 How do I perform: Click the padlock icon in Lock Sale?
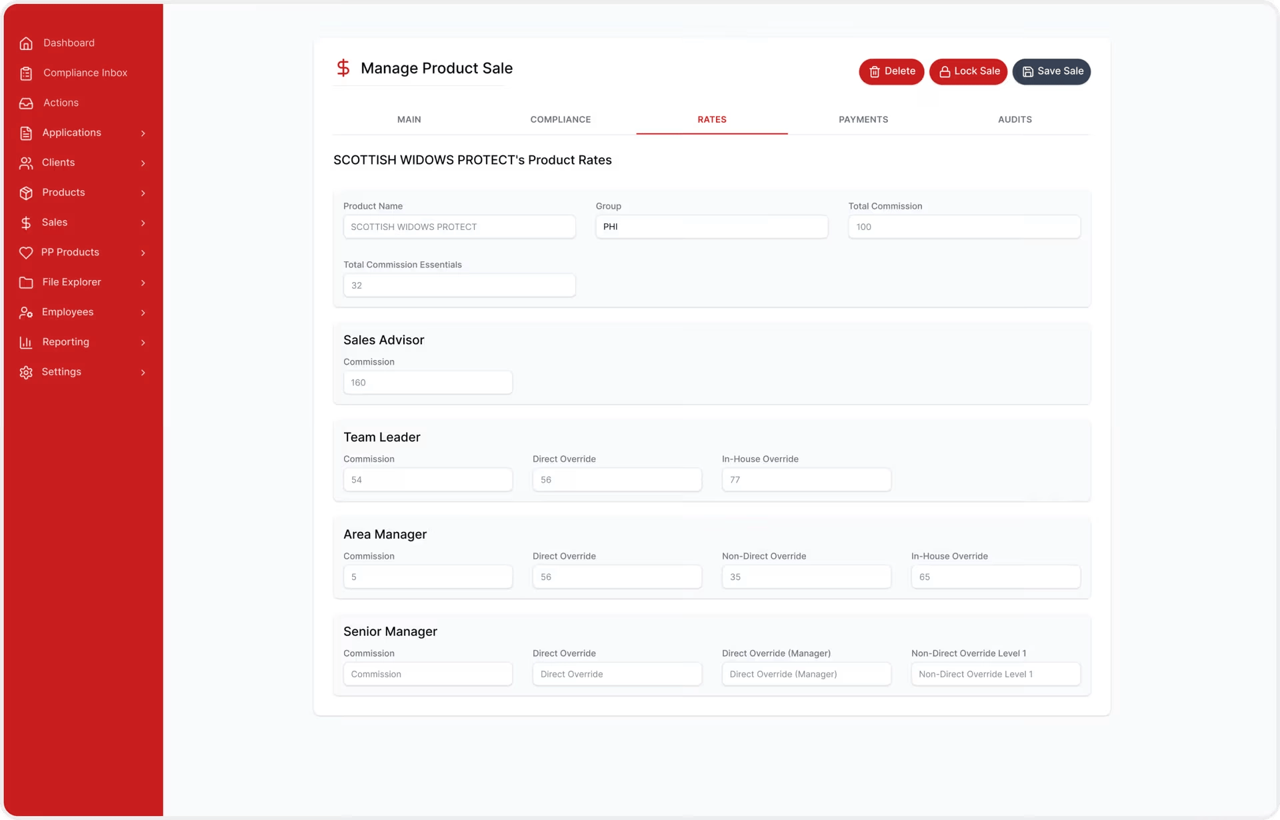coord(945,72)
